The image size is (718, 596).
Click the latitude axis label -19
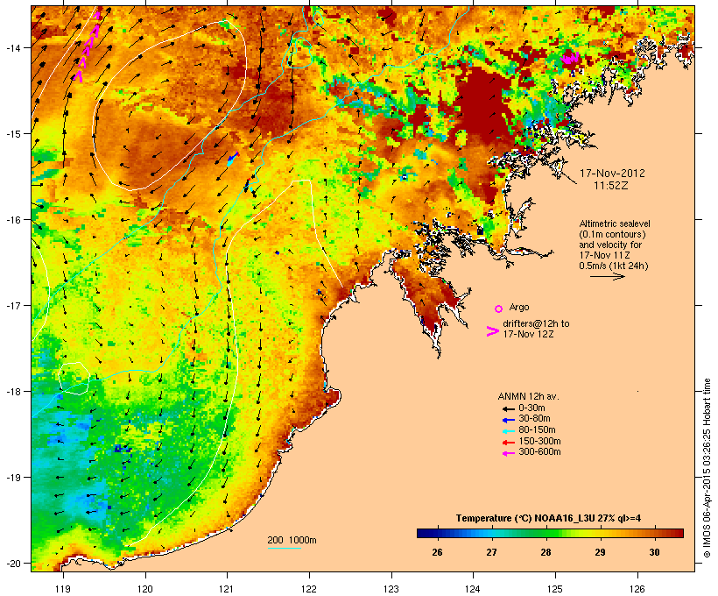(x=12, y=478)
